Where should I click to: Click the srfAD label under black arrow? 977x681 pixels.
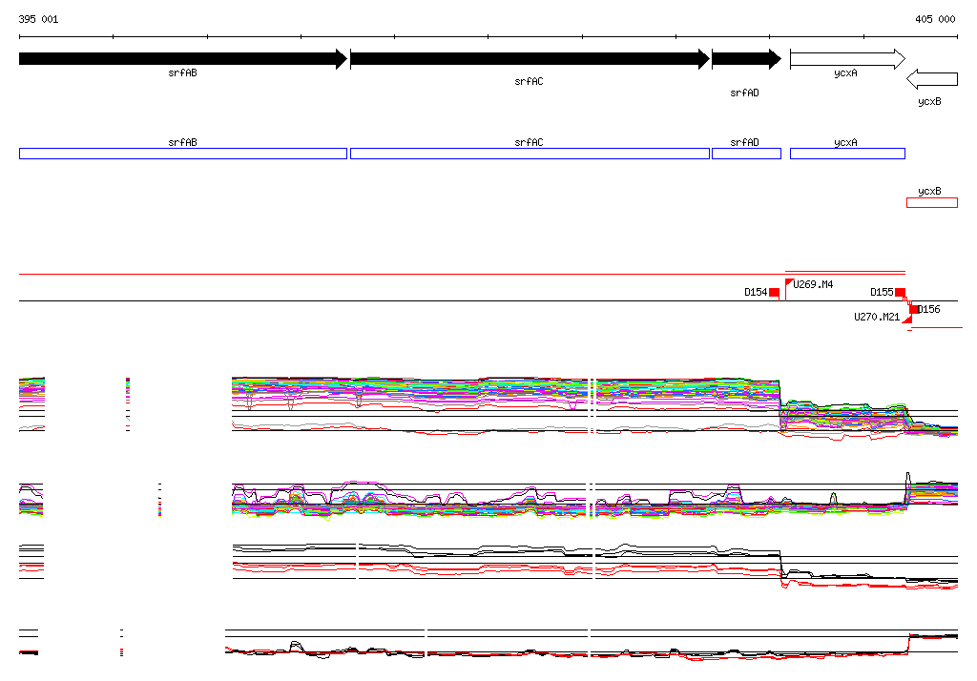pos(744,93)
